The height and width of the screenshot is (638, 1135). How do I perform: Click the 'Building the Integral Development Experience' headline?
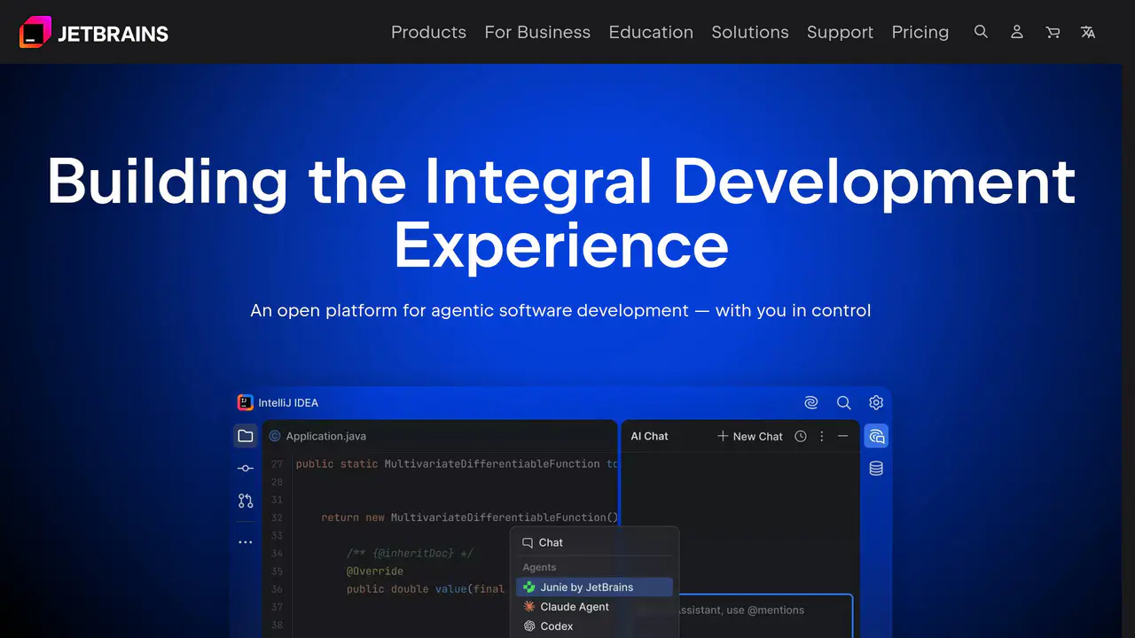point(561,213)
